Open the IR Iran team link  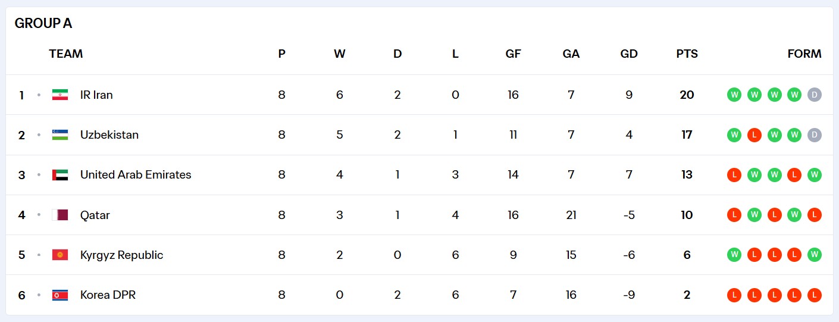click(96, 95)
